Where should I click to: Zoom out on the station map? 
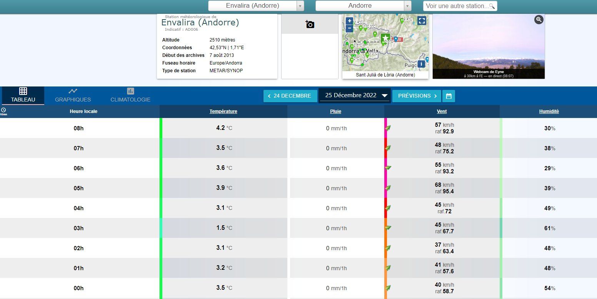tap(349, 28)
